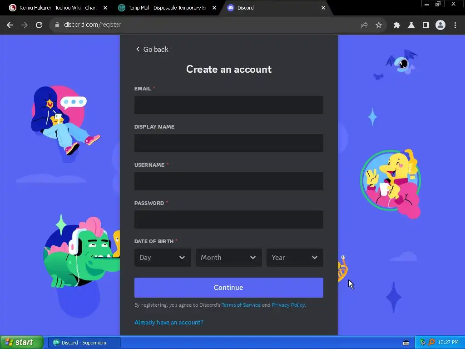This screenshot has height=349, width=465.
Task: Restore down the browser window
Action: [438, 4]
